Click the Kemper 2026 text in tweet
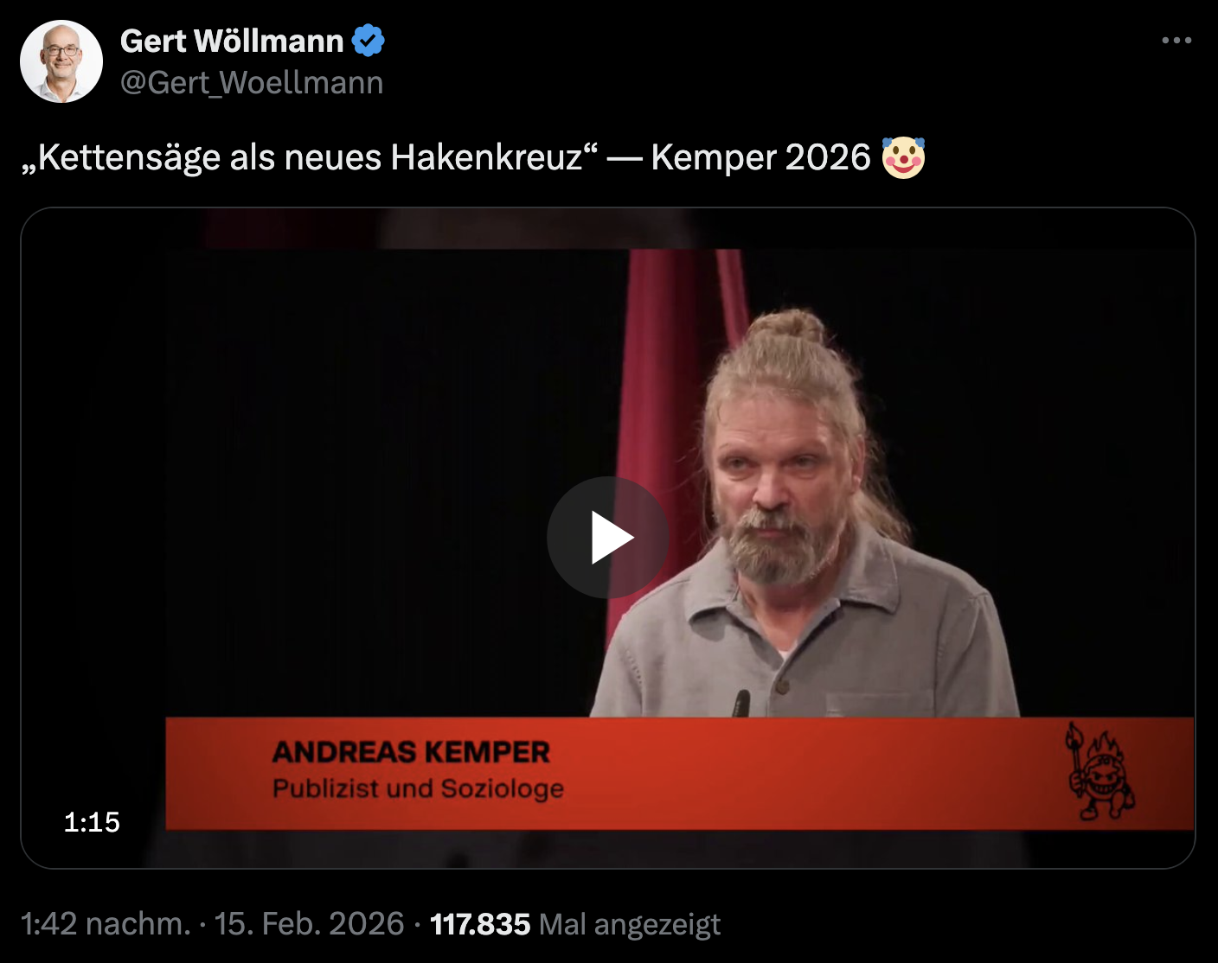The width and height of the screenshot is (1218, 963). click(x=760, y=157)
